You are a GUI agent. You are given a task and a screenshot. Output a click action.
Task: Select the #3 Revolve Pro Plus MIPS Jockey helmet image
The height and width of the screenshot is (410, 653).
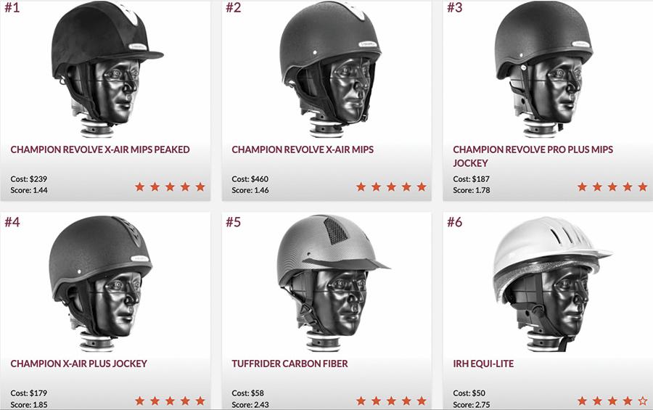[543, 69]
